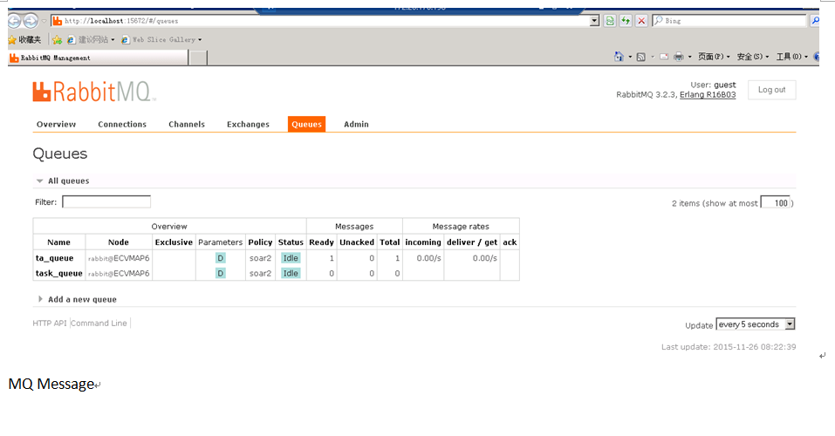Switch to the Exchanges tab
This screenshot has width=835, height=436.
coord(248,124)
